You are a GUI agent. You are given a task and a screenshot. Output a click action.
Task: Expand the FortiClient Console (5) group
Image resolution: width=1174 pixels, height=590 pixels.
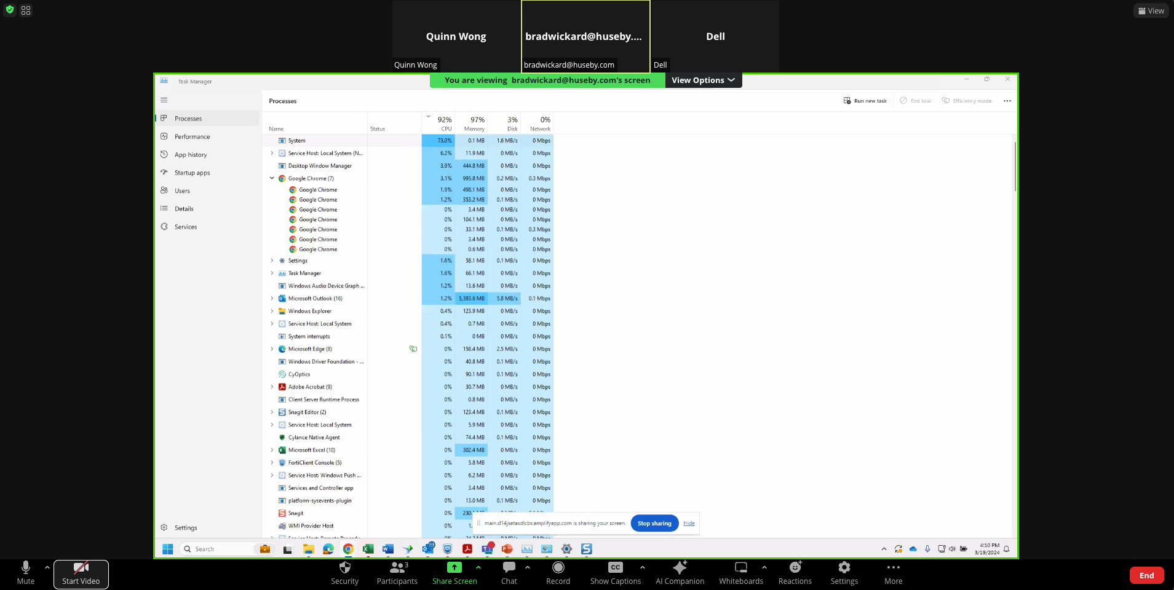click(x=272, y=463)
